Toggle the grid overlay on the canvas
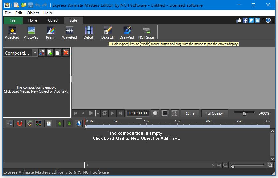Image resolution: width=278 pixels, height=178 pixels. (165, 113)
